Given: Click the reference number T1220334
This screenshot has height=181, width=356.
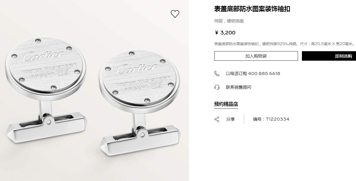Looking at the screenshot, I should pyautogui.click(x=277, y=119).
